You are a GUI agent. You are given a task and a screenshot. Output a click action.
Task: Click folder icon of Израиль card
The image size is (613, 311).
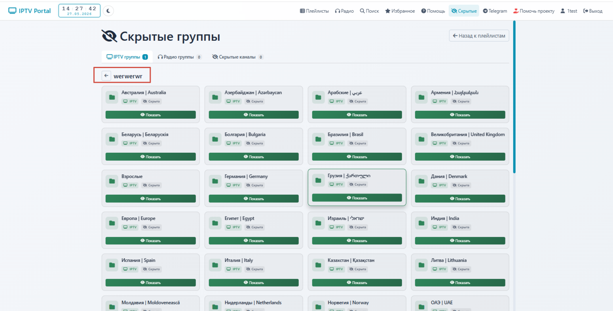[318, 223]
